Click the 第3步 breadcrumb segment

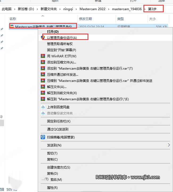pyautogui.click(x=152, y=9)
